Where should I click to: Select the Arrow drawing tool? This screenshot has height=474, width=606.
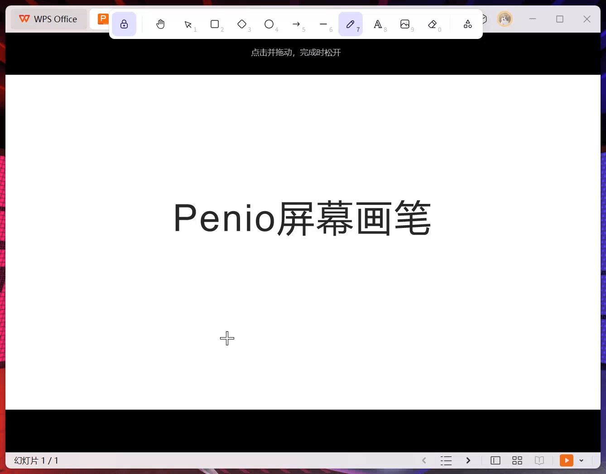(x=296, y=24)
